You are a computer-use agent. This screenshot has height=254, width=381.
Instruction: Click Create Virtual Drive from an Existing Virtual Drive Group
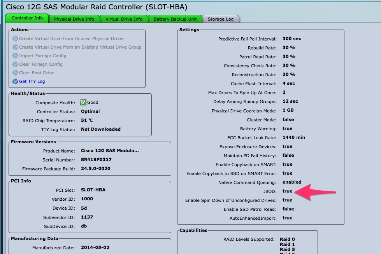tap(80, 47)
